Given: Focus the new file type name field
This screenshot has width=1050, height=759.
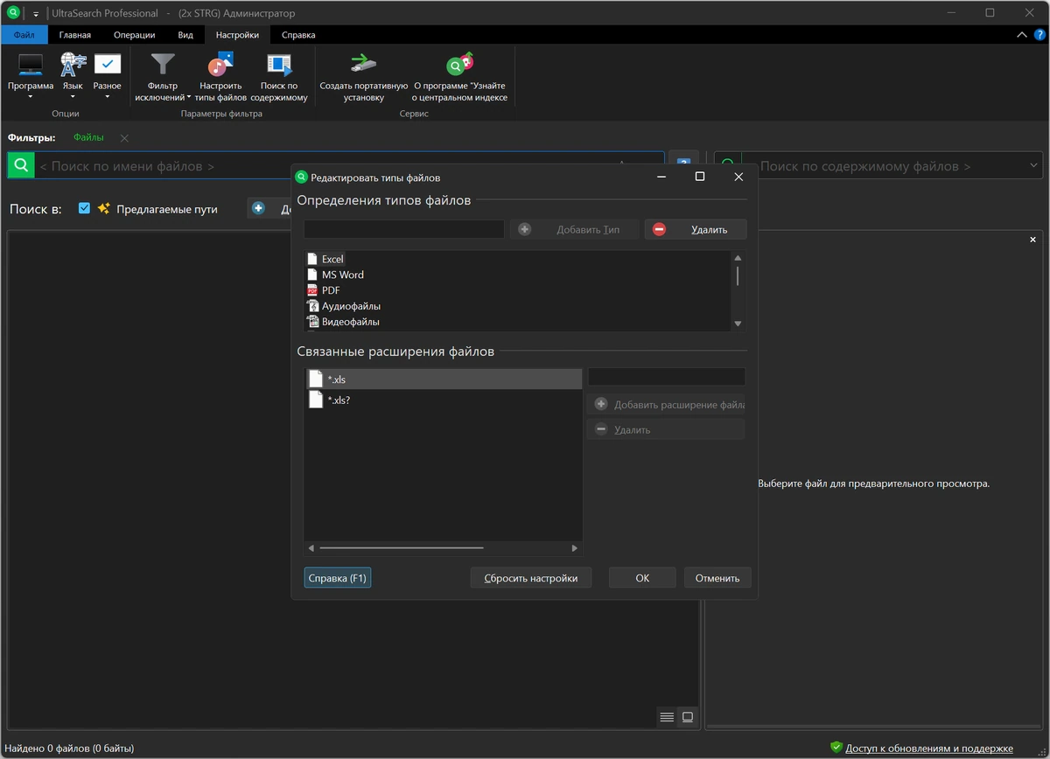Looking at the screenshot, I should pyautogui.click(x=404, y=229).
